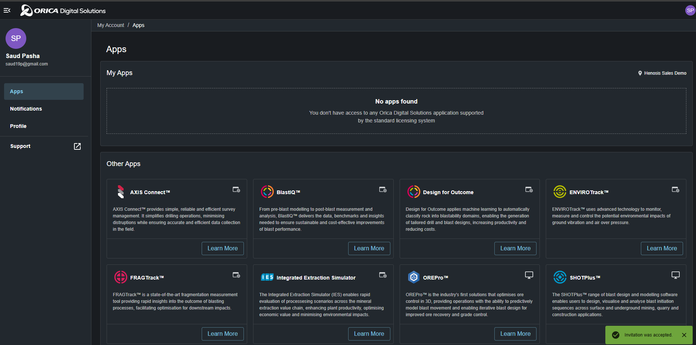The width and height of the screenshot is (696, 345).
Task: Click the SHOTPlus app logo
Action: pyautogui.click(x=560, y=277)
